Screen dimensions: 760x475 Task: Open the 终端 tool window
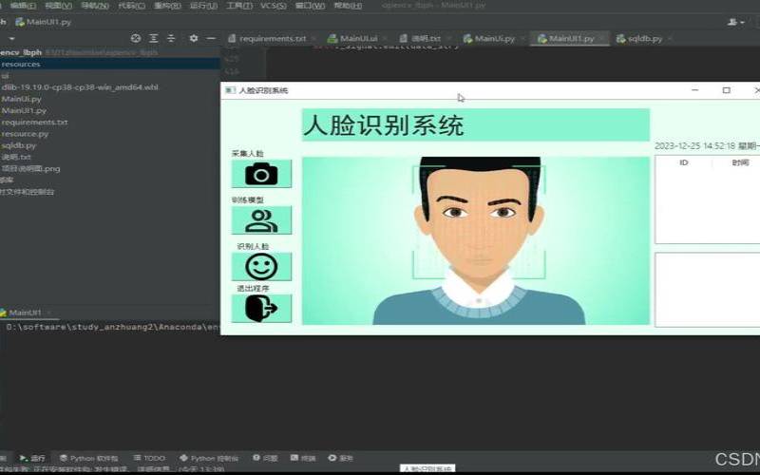click(303, 458)
